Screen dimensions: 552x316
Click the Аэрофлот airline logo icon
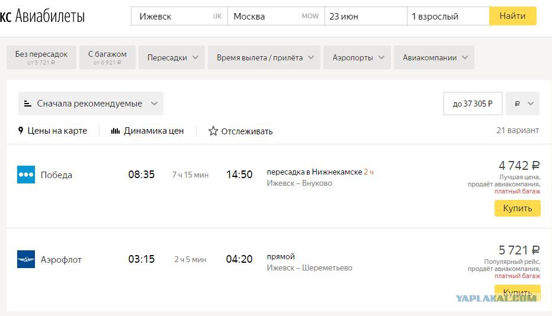(26, 259)
